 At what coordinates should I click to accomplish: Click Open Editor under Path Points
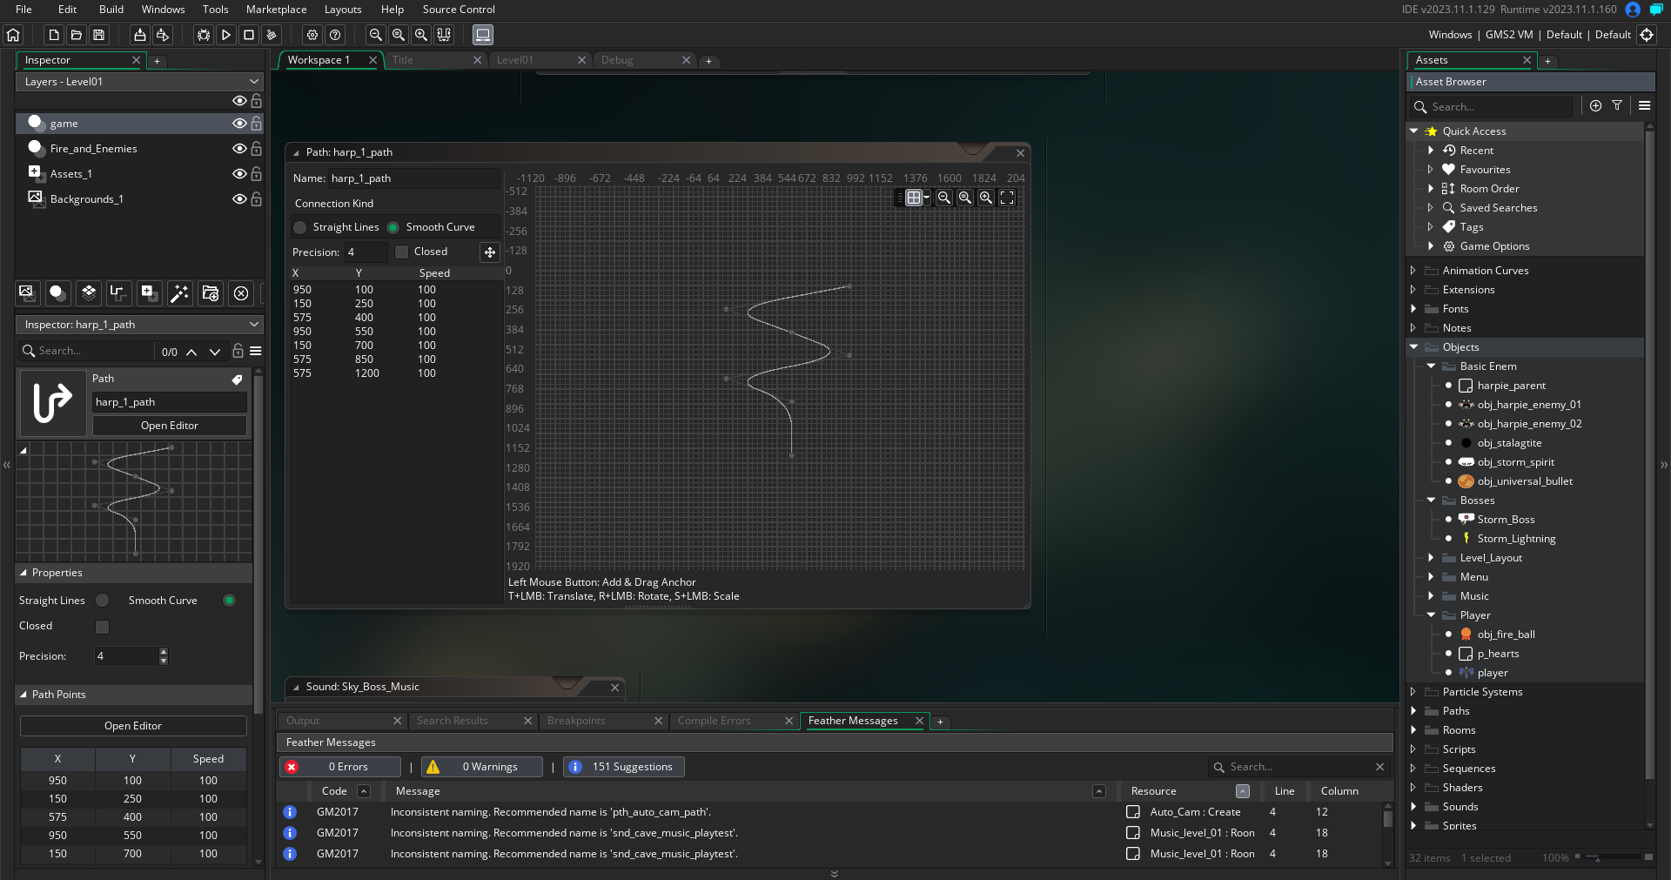pyautogui.click(x=133, y=726)
